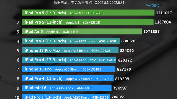This screenshot has height=99, width=177.
Task: Click Apple A12Z Bionic in iPad Pro 4 (12.9-inch) row
Action: (x=83, y=60)
